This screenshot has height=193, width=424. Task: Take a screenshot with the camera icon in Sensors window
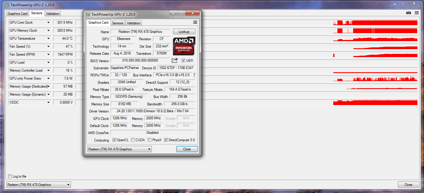(x=409, y=13)
